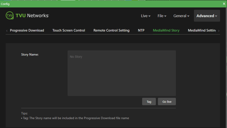Open the MediaMind Setting tab
Image resolution: width=227 pixels, height=128 pixels.
(x=202, y=30)
